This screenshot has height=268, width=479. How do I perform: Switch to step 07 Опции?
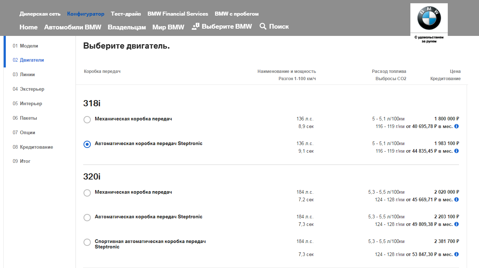pos(24,133)
